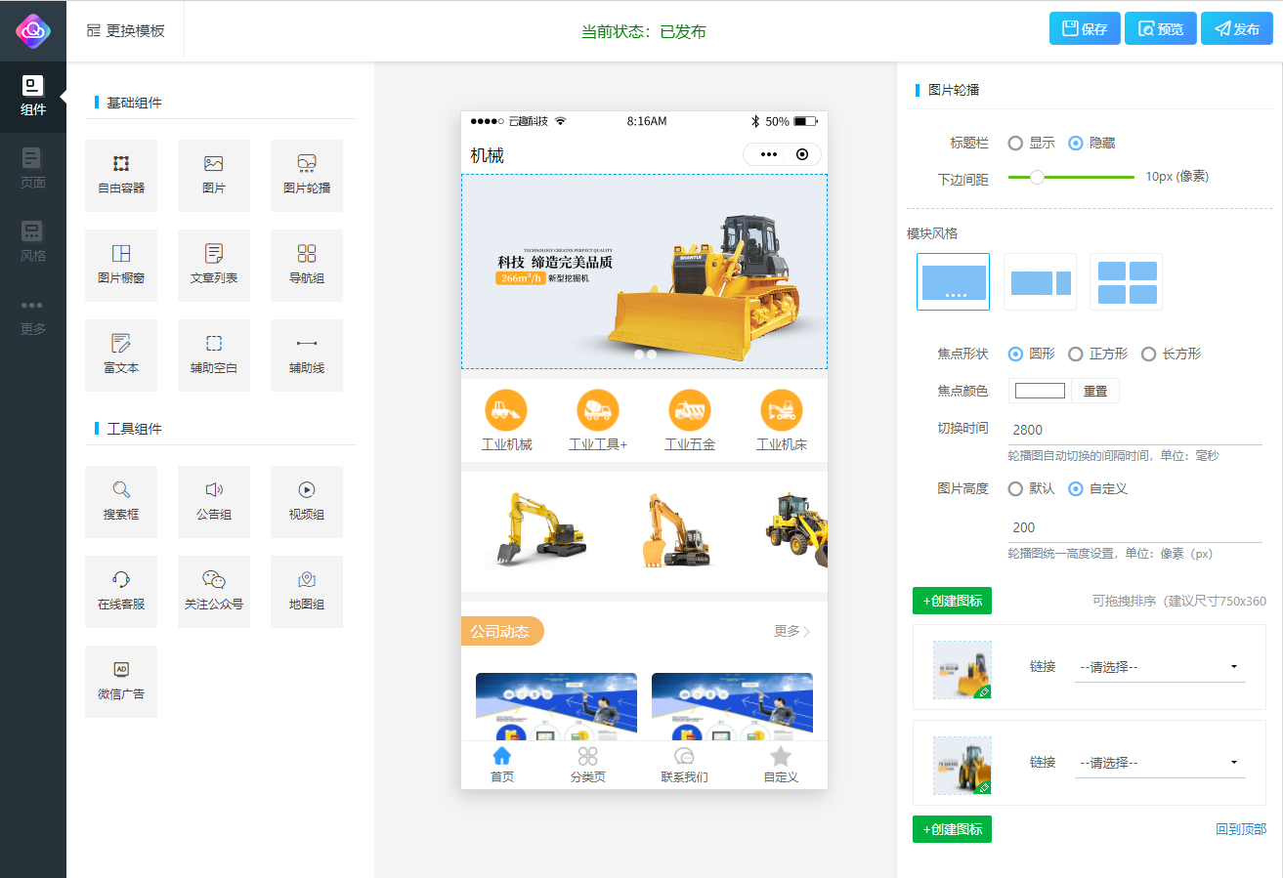This screenshot has height=878, width=1283.
Task: Add the 文章列表 article list component
Action: [213, 265]
